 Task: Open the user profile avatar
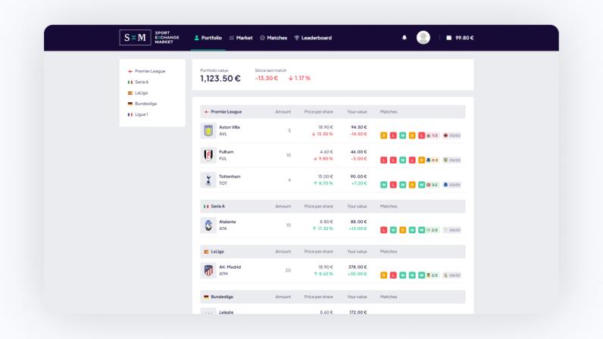423,38
